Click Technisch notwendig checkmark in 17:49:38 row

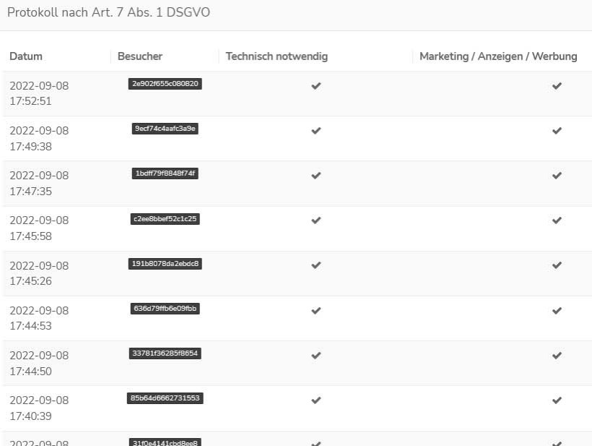point(315,131)
